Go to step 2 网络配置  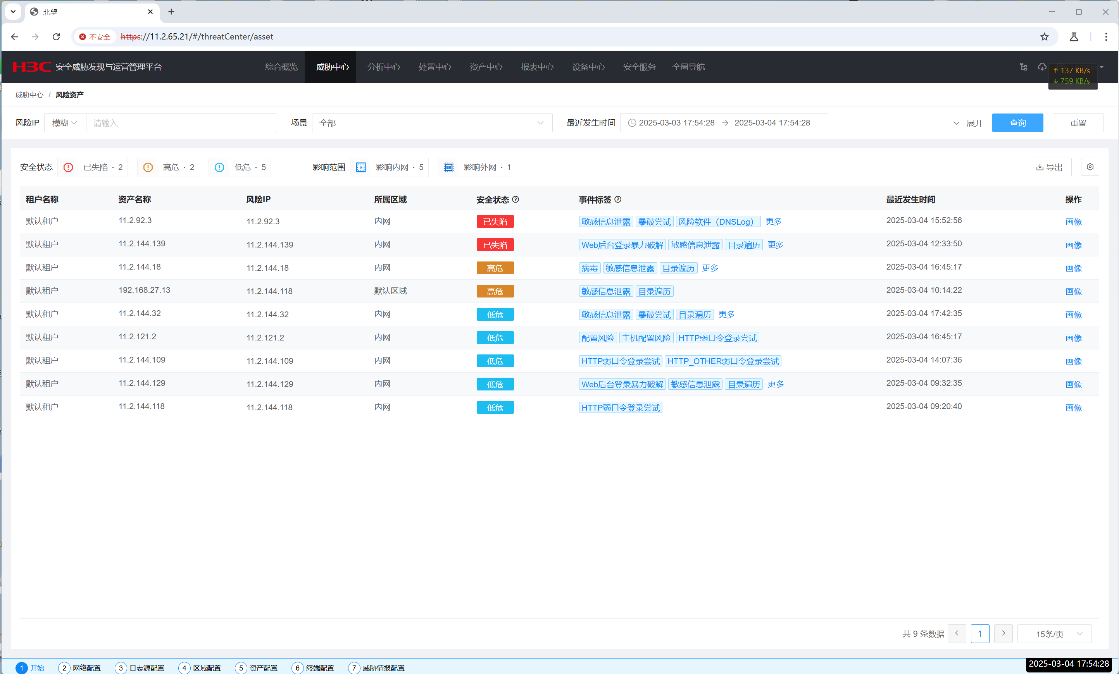click(x=80, y=668)
